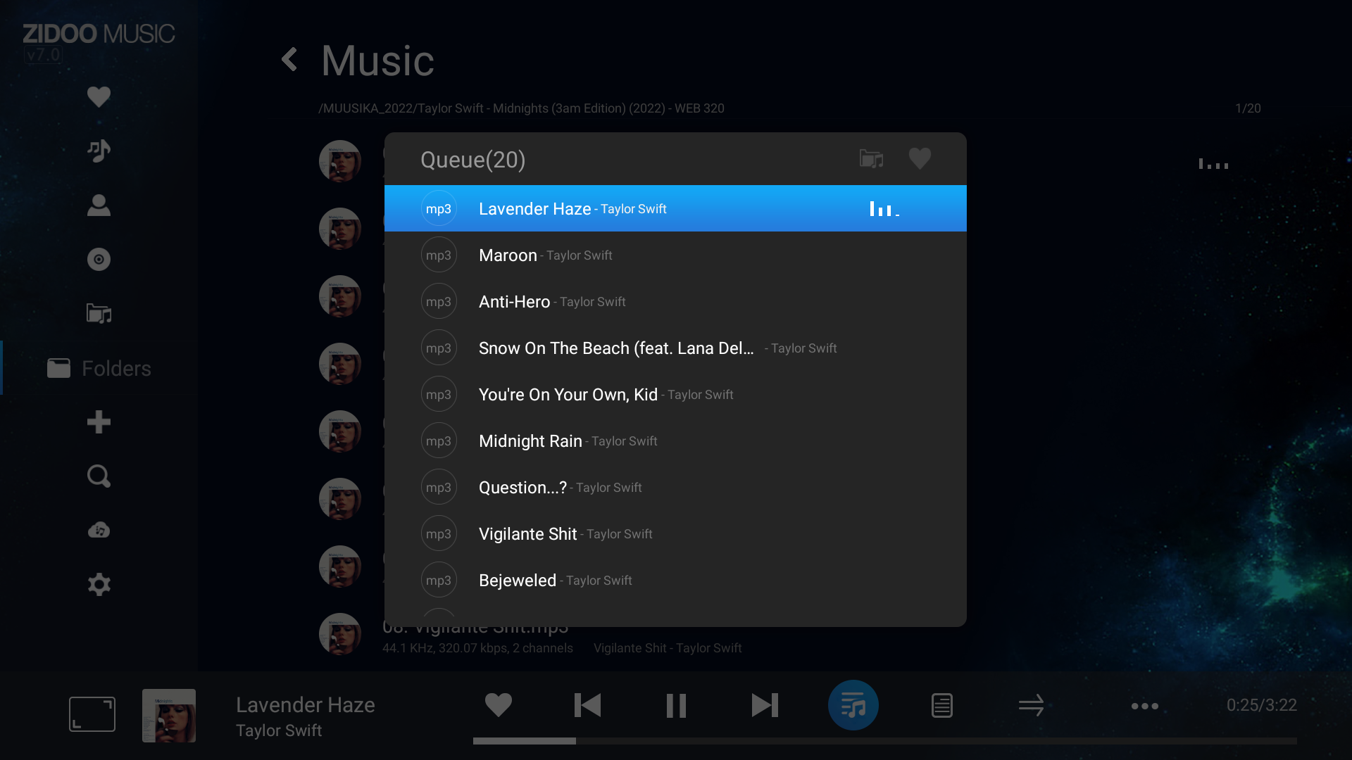Open Favorites in the sidebar

click(x=99, y=96)
